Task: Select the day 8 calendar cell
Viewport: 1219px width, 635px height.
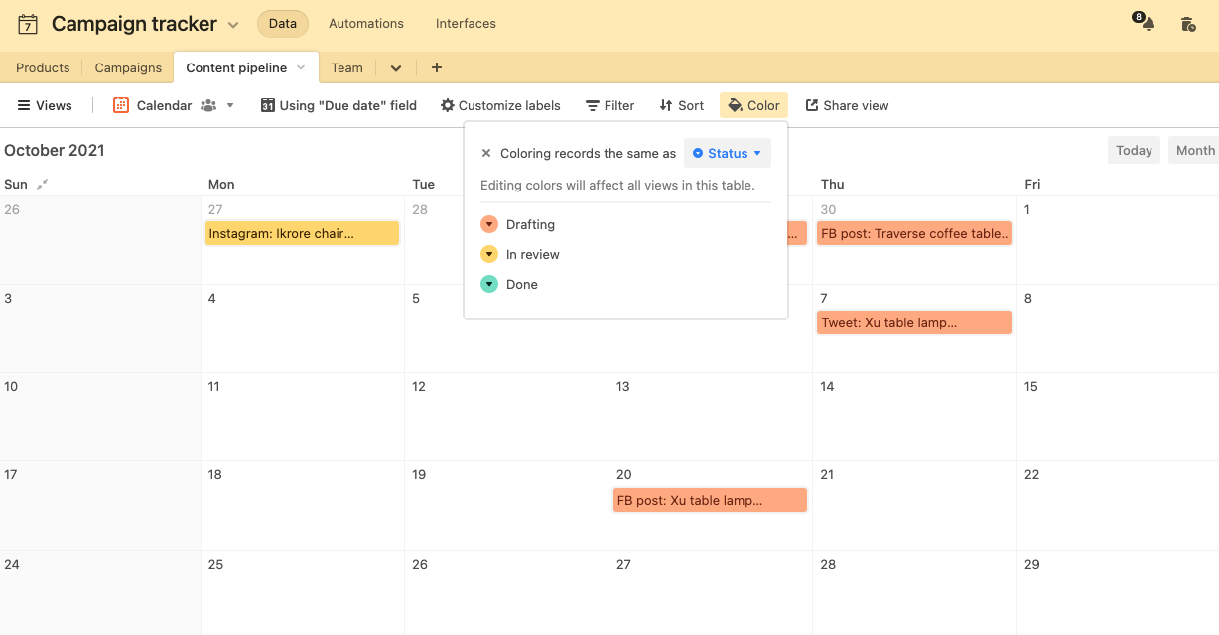Action: coord(1118,328)
